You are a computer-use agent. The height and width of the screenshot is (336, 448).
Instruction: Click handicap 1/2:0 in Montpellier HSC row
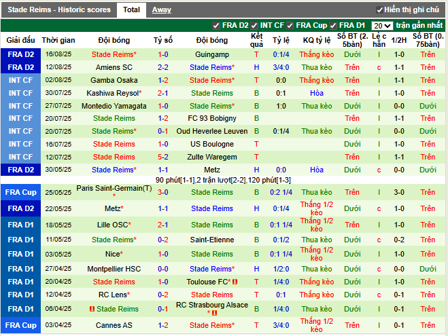coord(281,269)
